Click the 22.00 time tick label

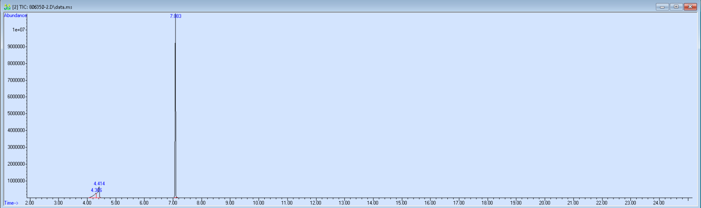[x=601, y=203]
